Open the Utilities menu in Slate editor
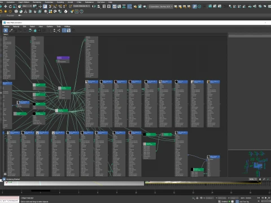Screen dimensions: 271x203 67,27
